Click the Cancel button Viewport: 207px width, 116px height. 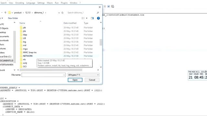click(92, 80)
